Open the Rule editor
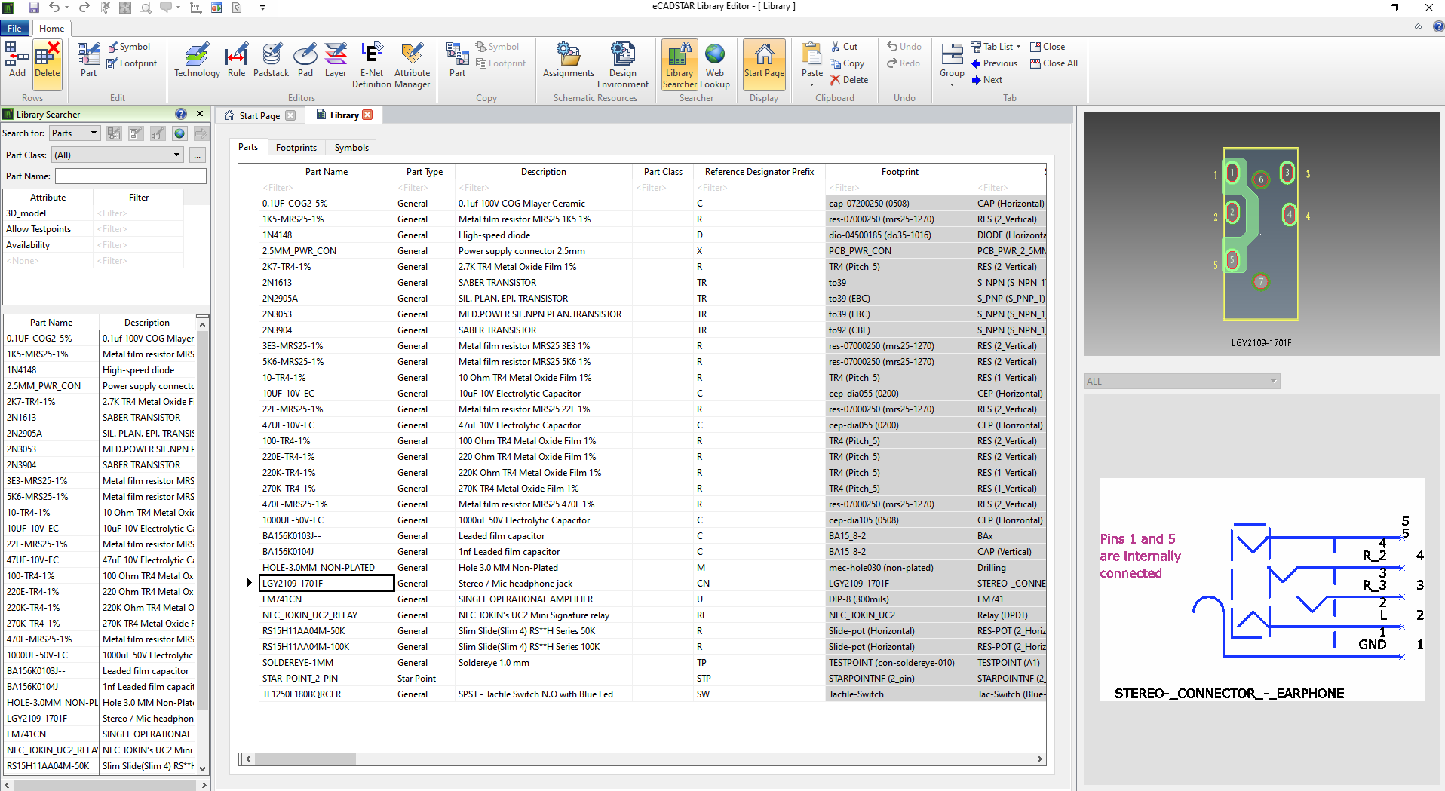 click(236, 60)
